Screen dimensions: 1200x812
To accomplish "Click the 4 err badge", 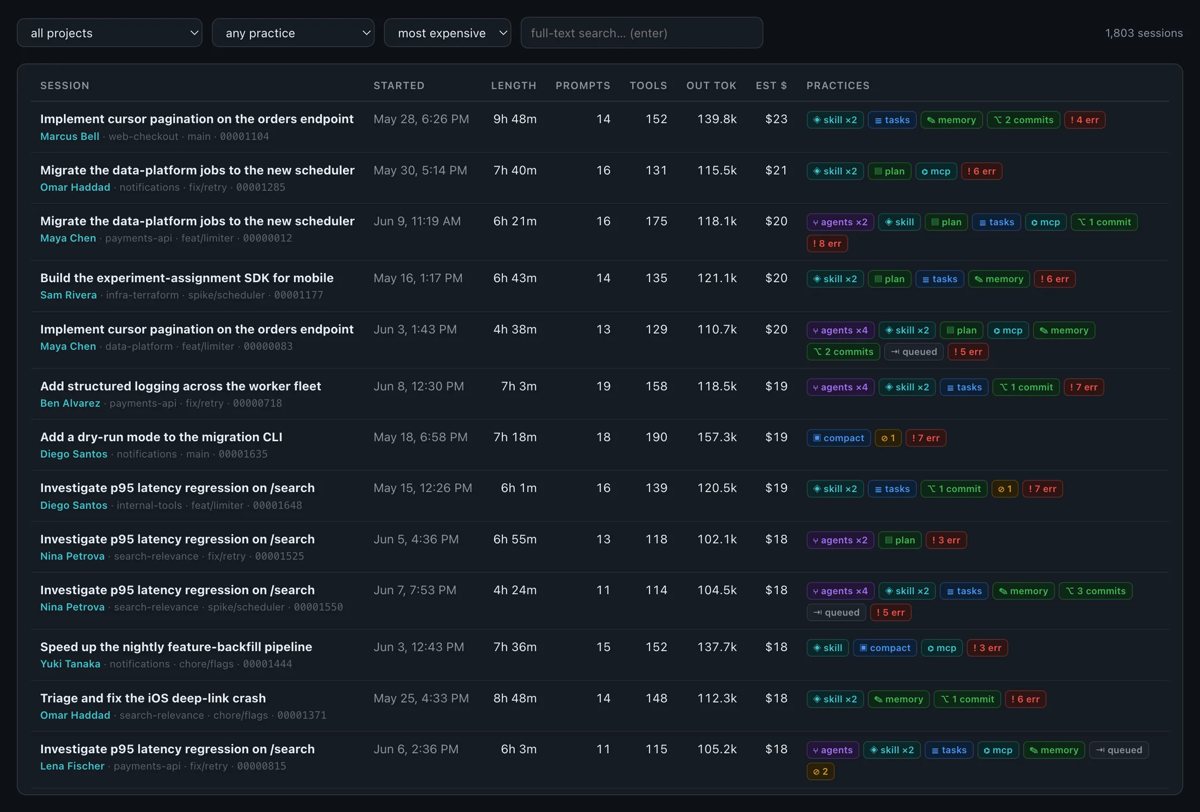I will [1085, 120].
